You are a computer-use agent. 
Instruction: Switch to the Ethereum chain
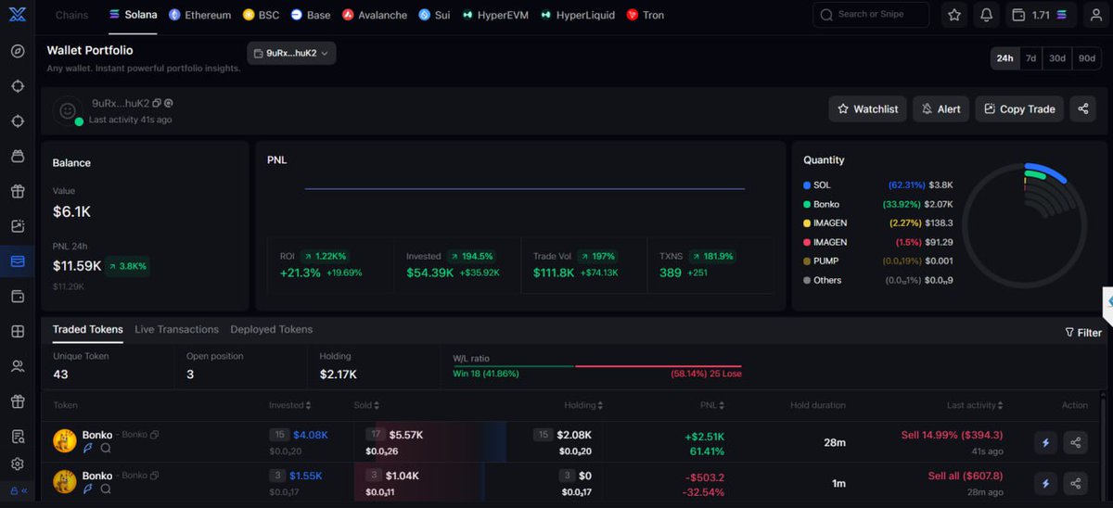click(199, 15)
